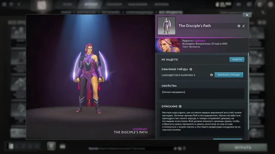This screenshot has width=275, height=154.
Task: Equip item with the НАДЕТЬ button
Action: coord(237,59)
